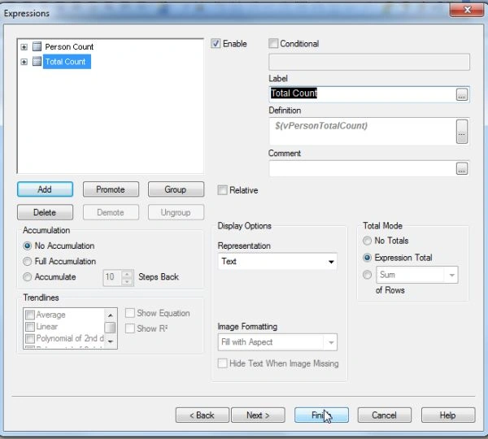The height and width of the screenshot is (439, 488).
Task: Click the Trendlines list scroll down arrow
Action: click(x=110, y=341)
